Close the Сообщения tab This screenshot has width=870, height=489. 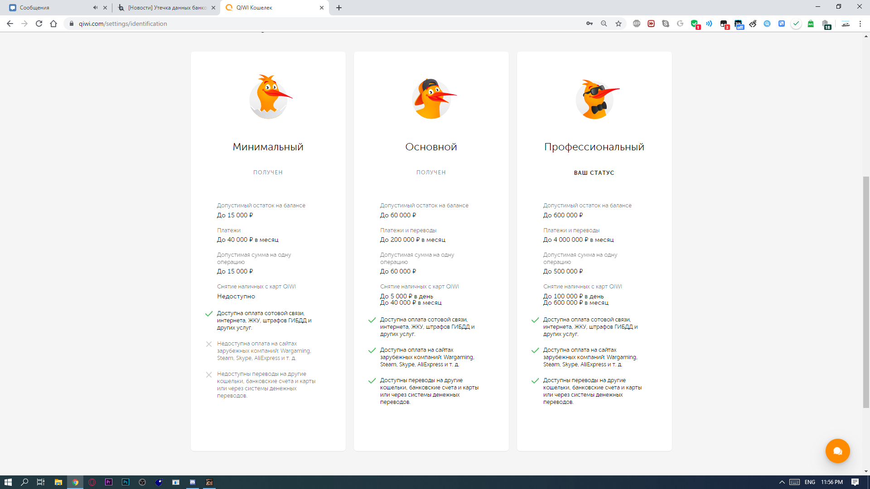coord(105,8)
